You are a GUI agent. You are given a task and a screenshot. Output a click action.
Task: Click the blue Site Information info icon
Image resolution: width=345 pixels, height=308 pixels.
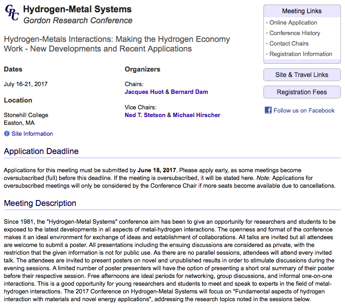click(x=7, y=134)
